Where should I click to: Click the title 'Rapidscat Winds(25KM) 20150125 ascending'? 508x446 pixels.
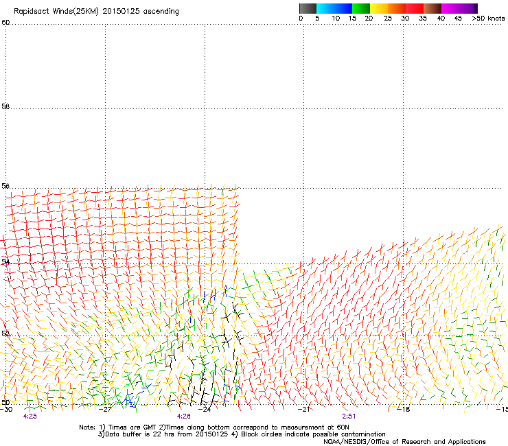tap(96, 12)
